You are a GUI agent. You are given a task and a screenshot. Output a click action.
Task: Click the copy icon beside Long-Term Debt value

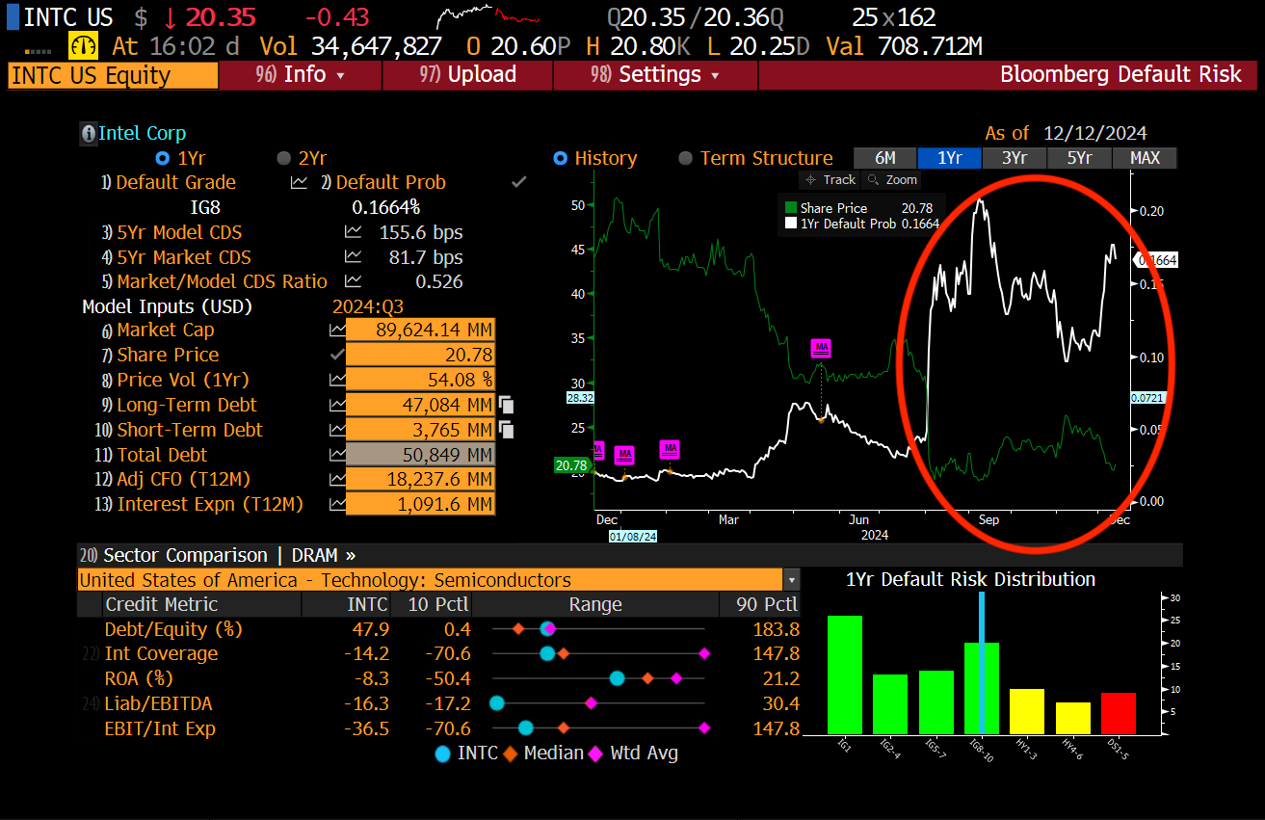pos(506,406)
